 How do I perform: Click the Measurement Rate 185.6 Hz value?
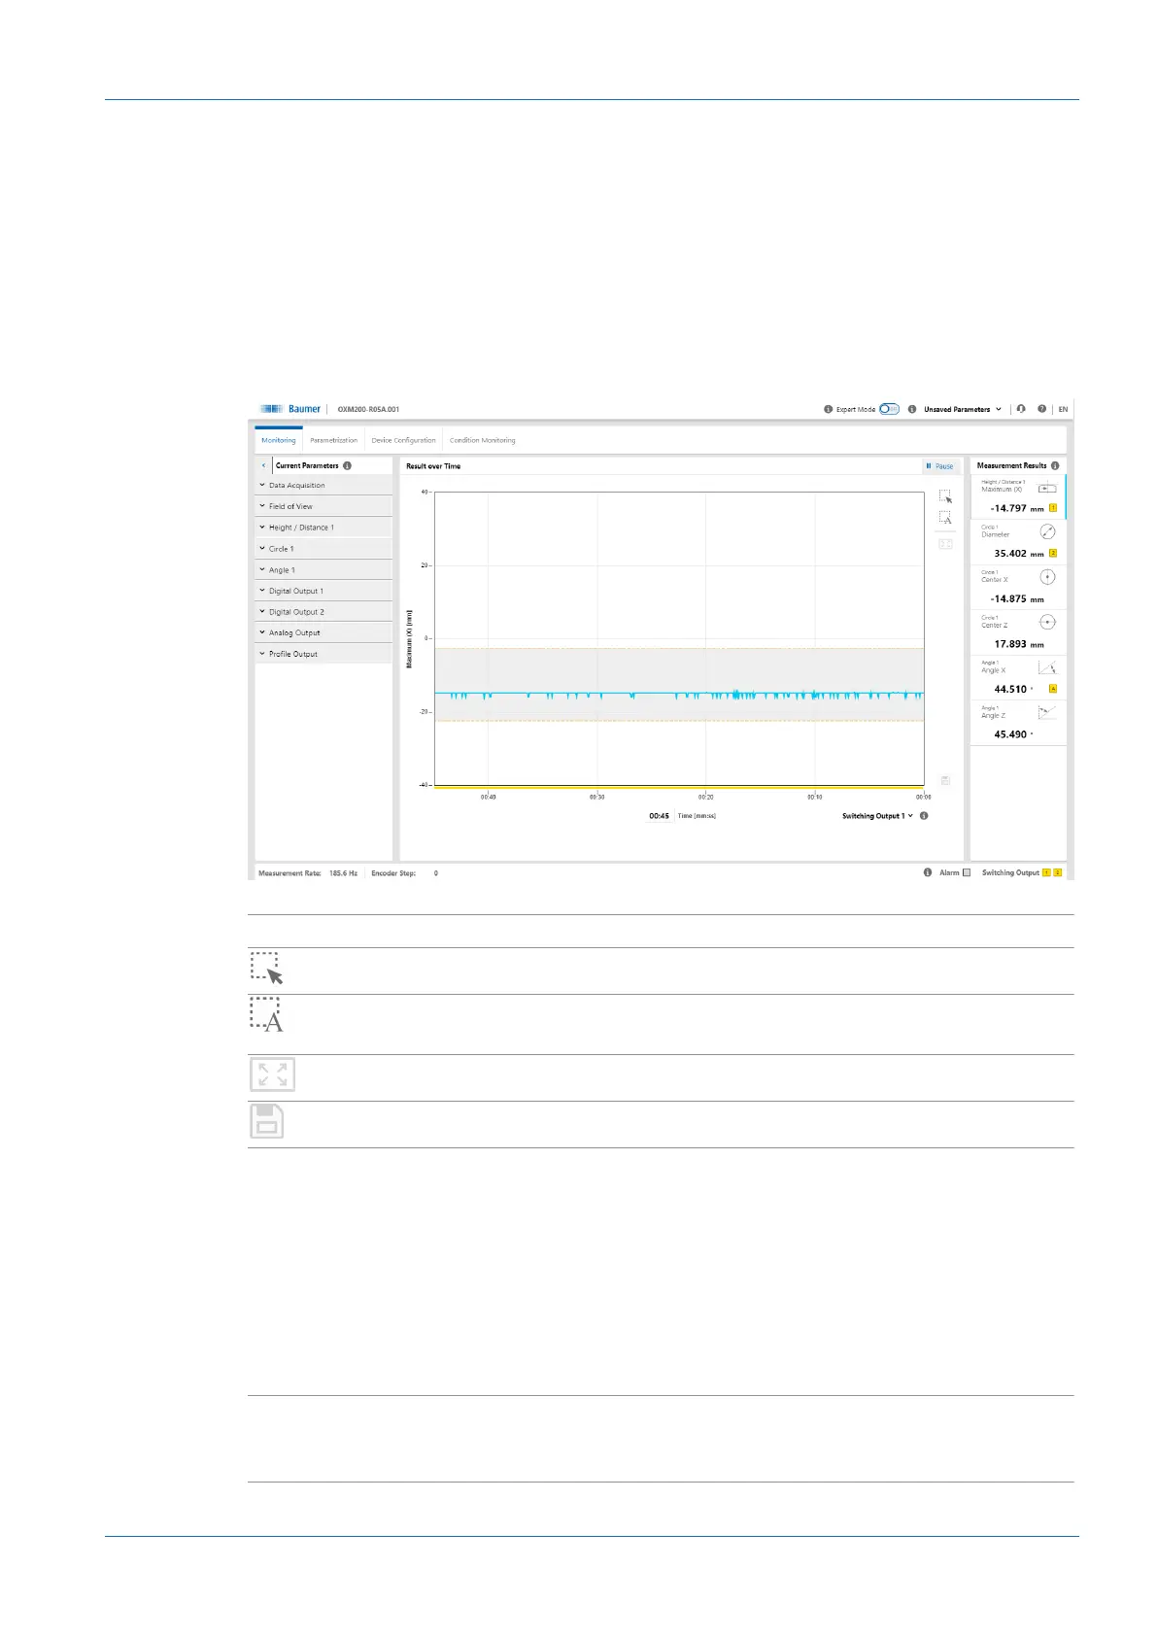click(x=343, y=873)
